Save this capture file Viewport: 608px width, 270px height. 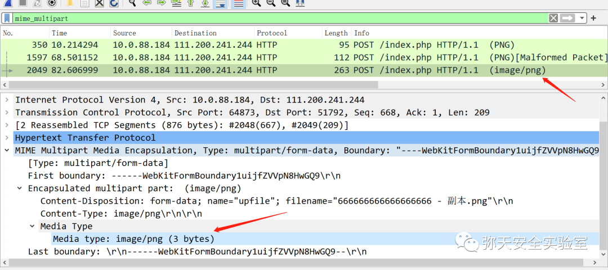[85, 3]
